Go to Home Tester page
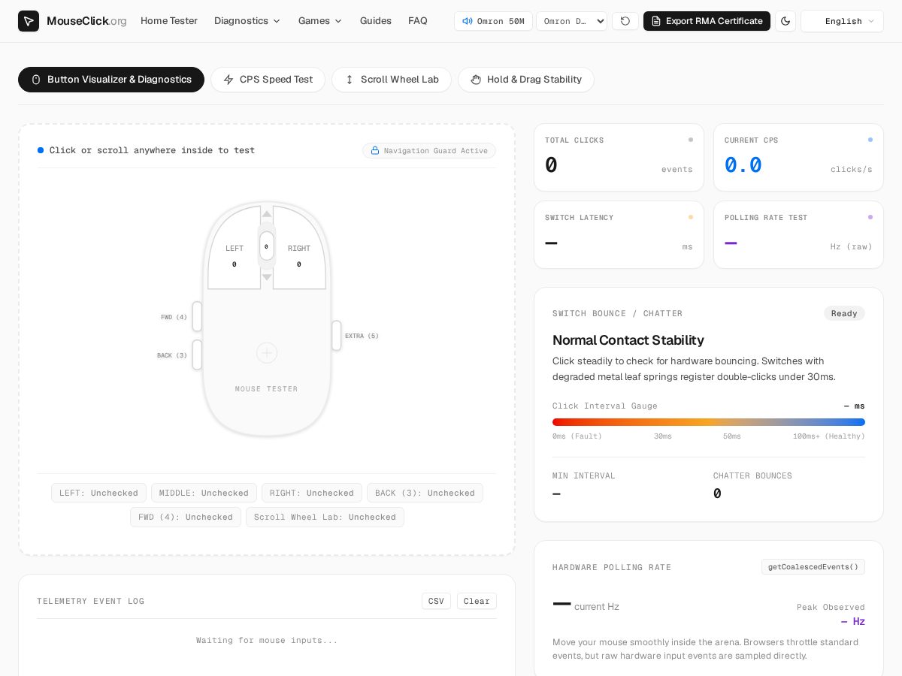 (x=169, y=21)
